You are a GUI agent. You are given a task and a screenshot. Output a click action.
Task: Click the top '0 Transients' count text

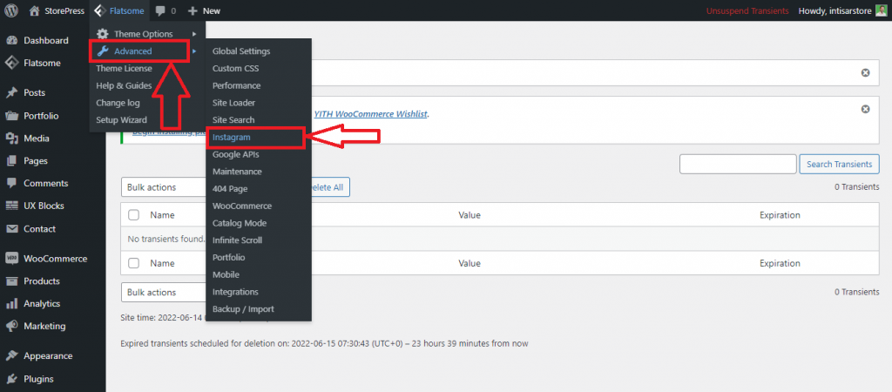(857, 186)
